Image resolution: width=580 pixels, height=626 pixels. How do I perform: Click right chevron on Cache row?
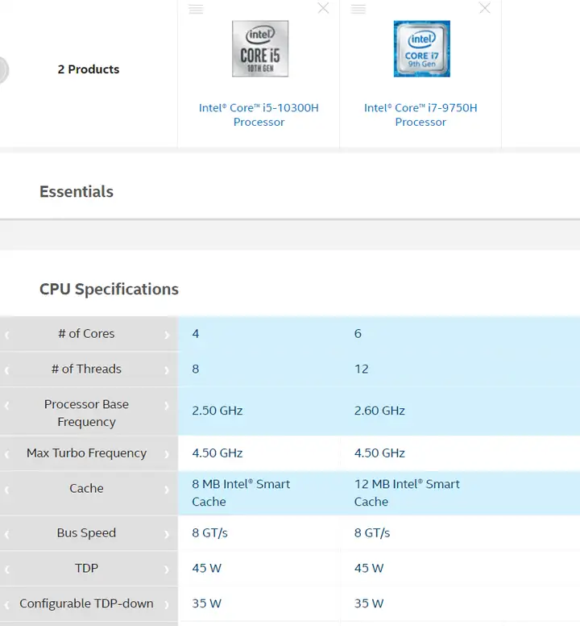(167, 490)
